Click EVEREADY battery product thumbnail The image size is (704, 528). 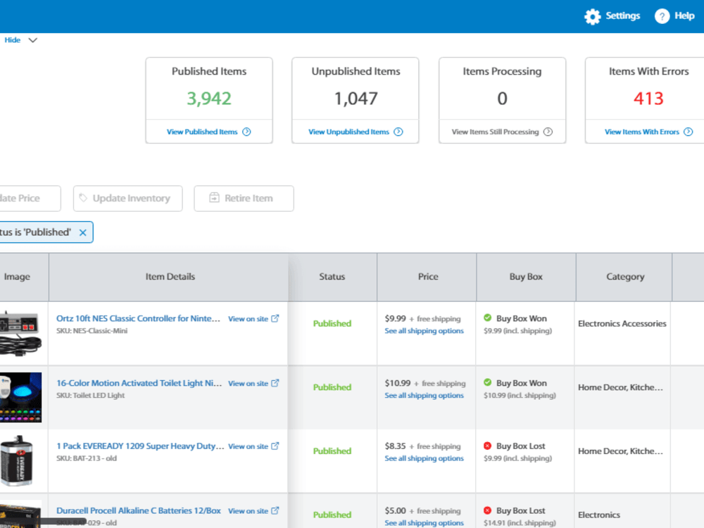17,460
